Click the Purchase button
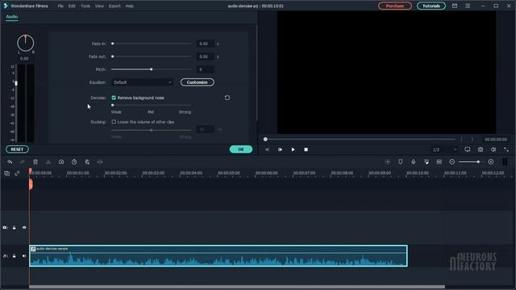This screenshot has height=290, width=516. click(394, 6)
